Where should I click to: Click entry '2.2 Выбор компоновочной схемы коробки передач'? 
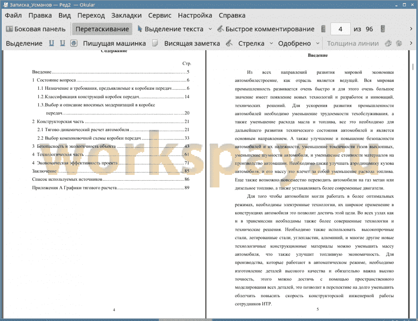click(x=113, y=138)
